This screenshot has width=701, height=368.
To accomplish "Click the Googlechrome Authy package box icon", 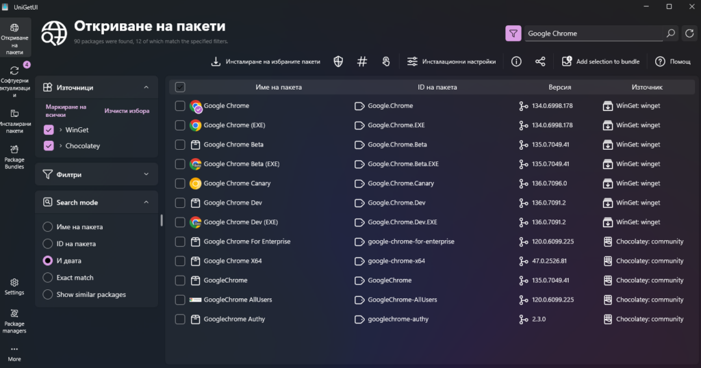I will [x=195, y=319].
